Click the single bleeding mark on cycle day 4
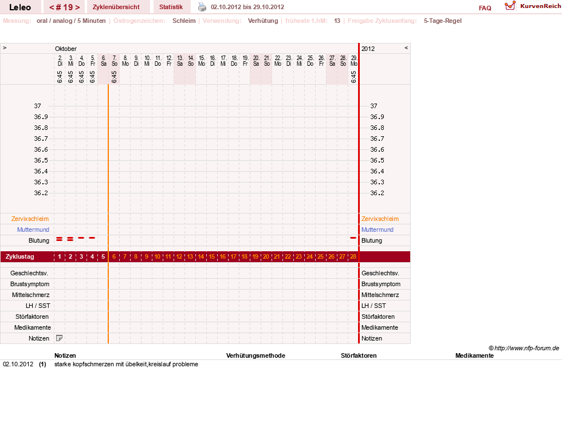This screenshot has height=435, width=562. tap(92, 238)
